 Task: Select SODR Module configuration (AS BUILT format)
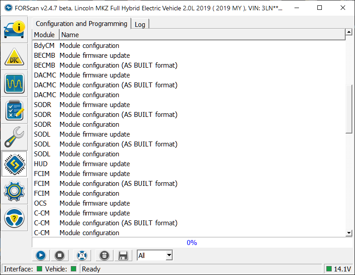pyautogui.click(x=189, y=114)
